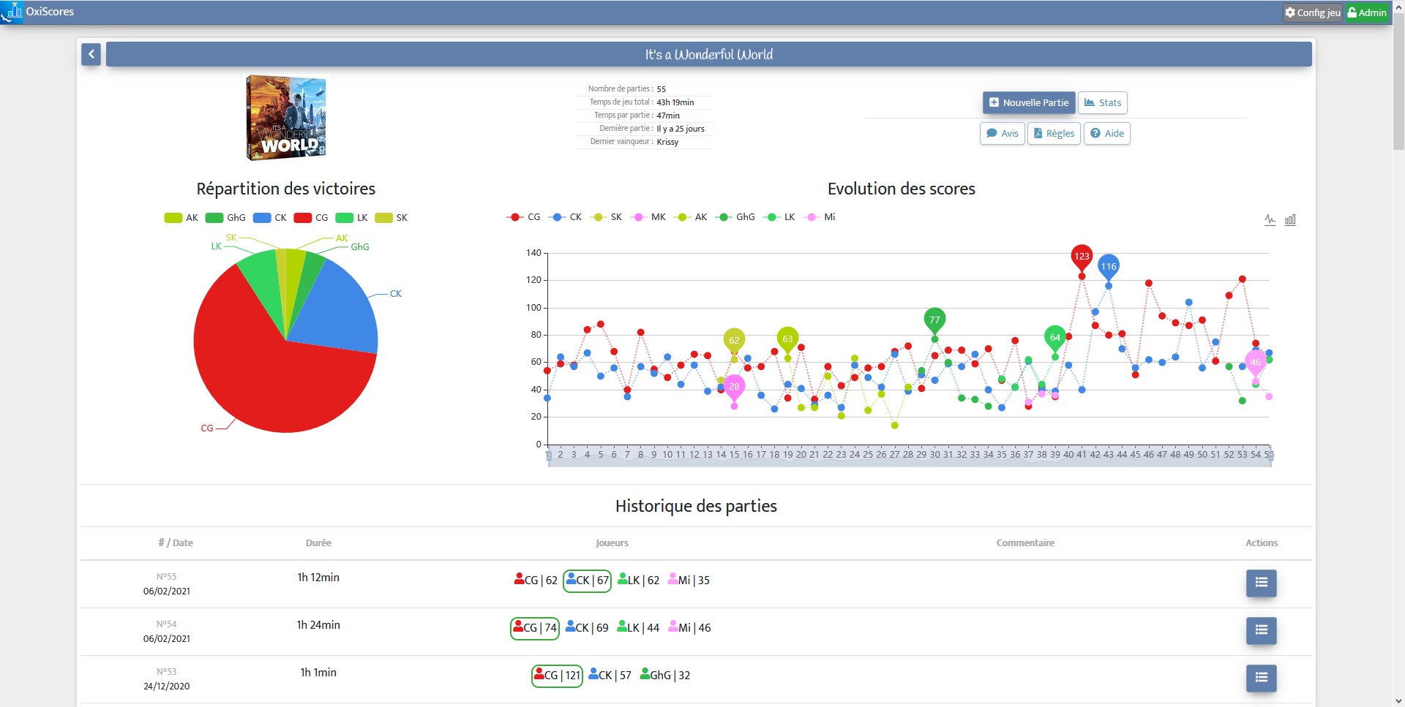Open actions menu for game N°55
The height and width of the screenshot is (707, 1405).
(1261, 583)
